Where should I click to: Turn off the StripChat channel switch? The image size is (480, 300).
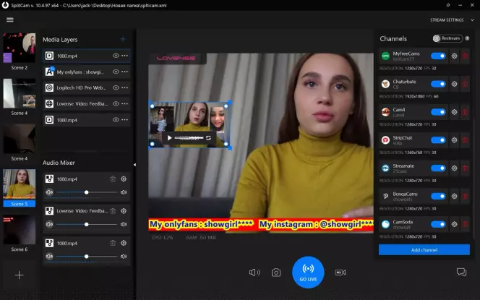point(438,140)
